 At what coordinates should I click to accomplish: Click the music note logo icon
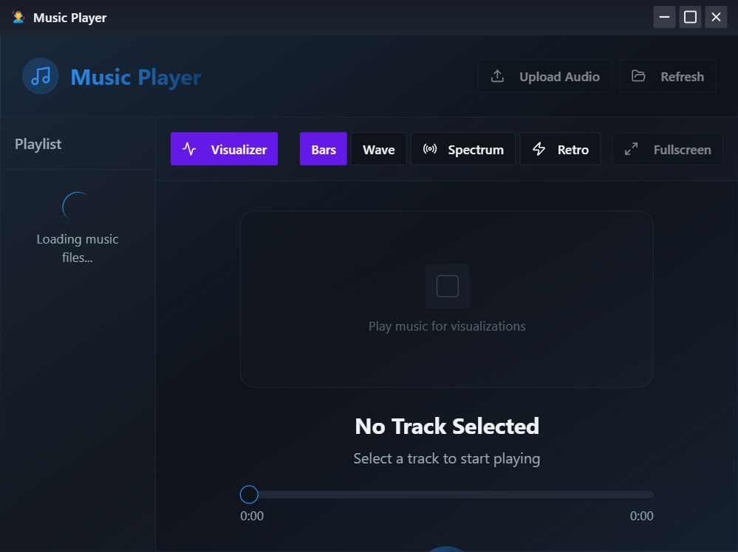pos(41,76)
